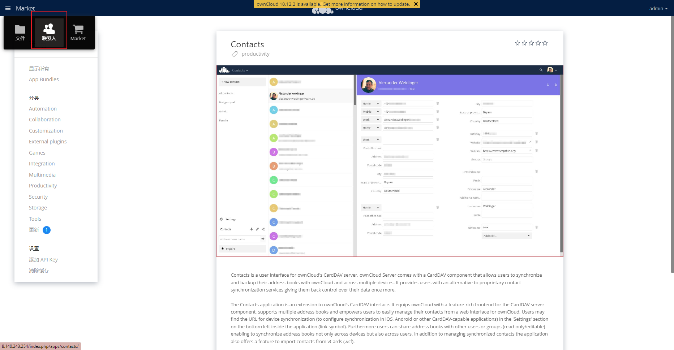The image size is (674, 350).
Task: Rate Contacts app two stars
Action: pyautogui.click(x=524, y=43)
